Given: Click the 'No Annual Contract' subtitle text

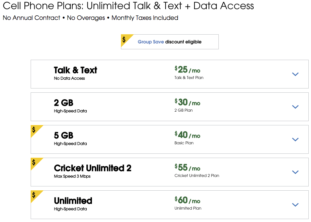Looking at the screenshot, I should (31, 18).
